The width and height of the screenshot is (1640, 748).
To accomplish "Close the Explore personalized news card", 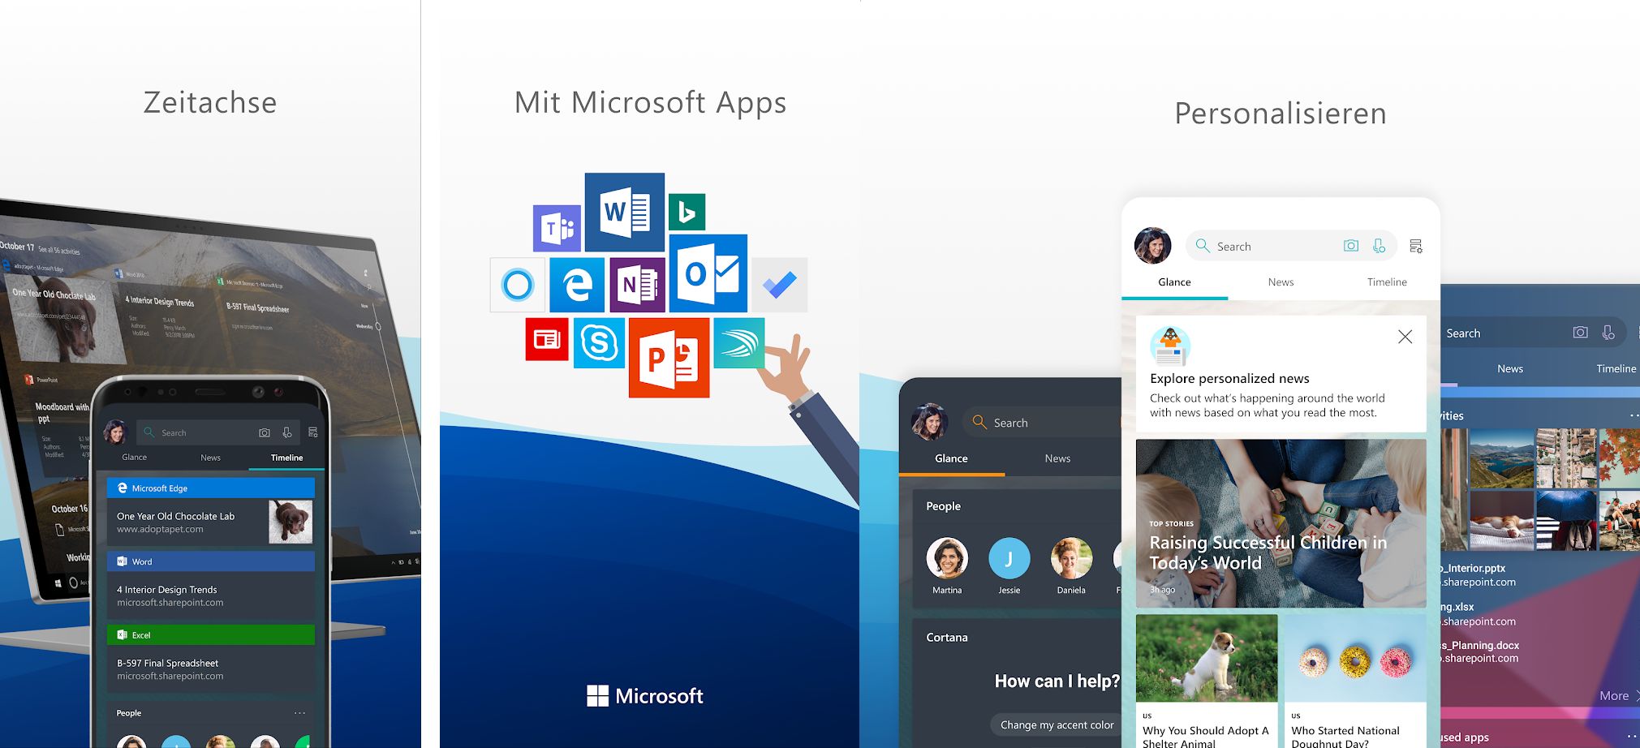I will click(x=1405, y=337).
